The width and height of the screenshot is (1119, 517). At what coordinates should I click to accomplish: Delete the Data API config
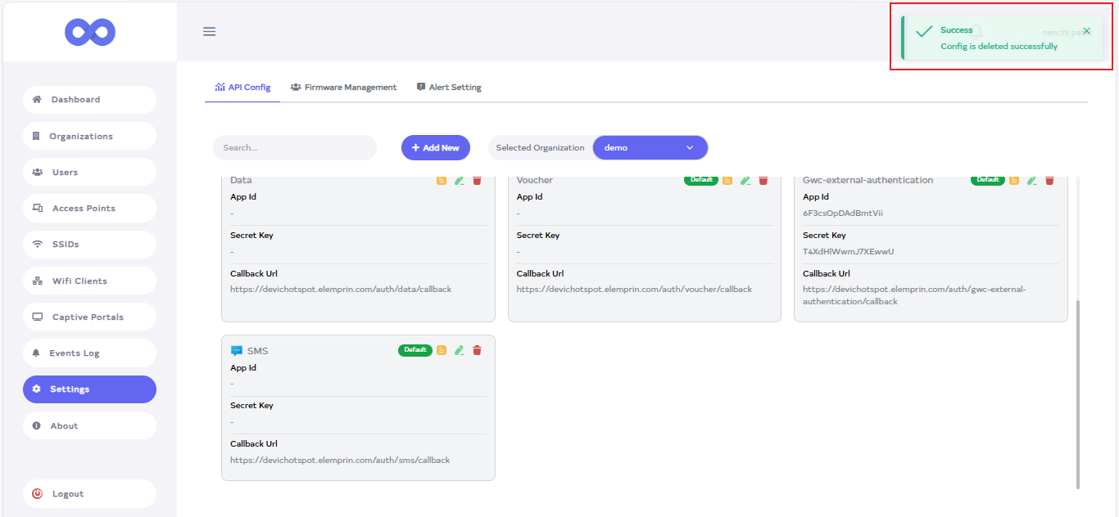478,180
